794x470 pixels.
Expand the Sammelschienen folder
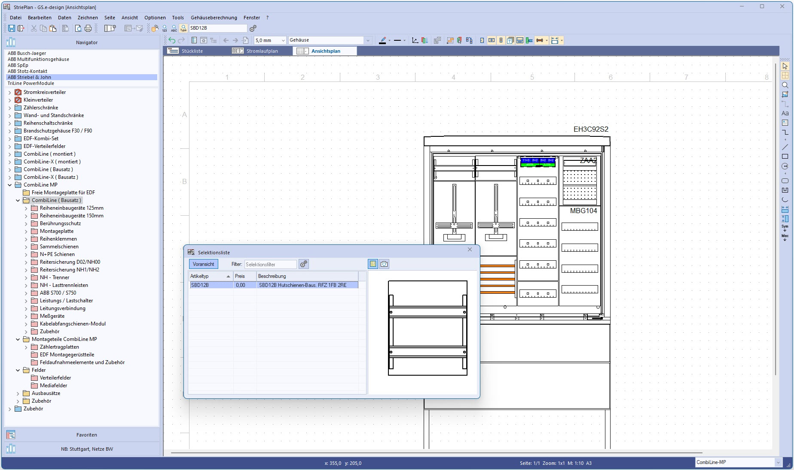click(x=26, y=247)
